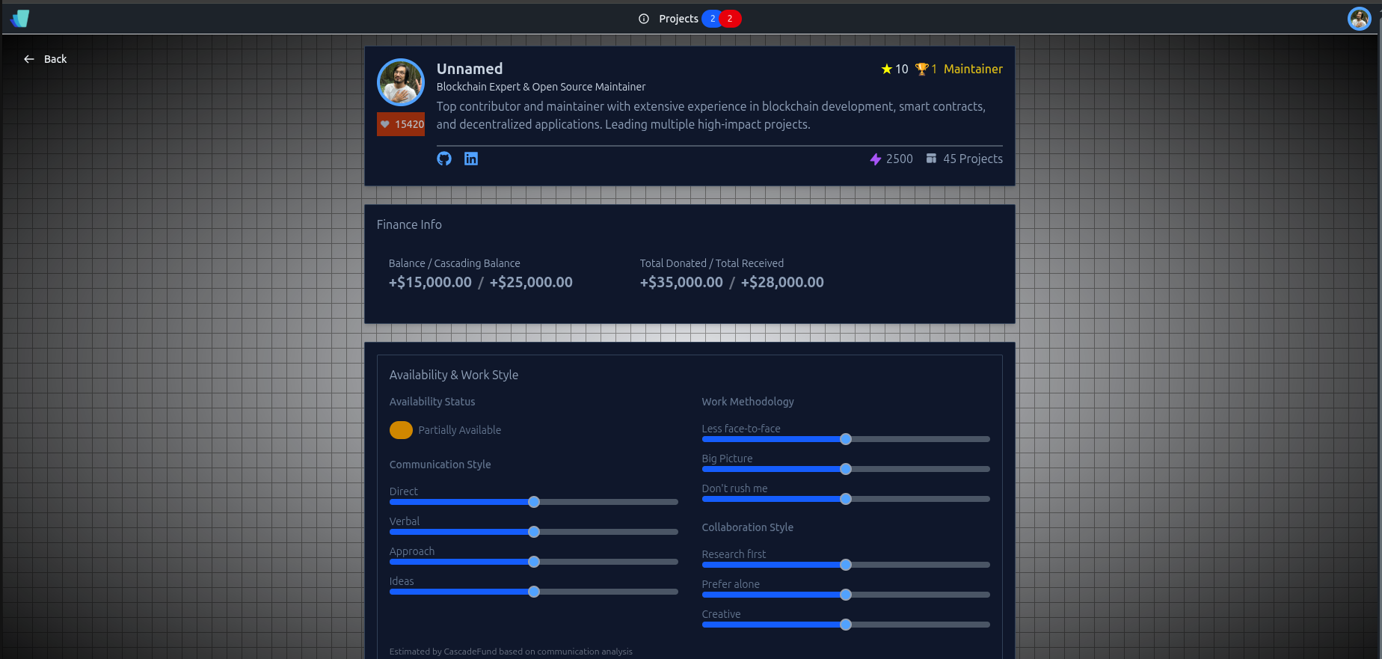Click the lightning bolt energy icon
Image resolution: width=1382 pixels, height=659 pixels.
pyautogui.click(x=876, y=159)
